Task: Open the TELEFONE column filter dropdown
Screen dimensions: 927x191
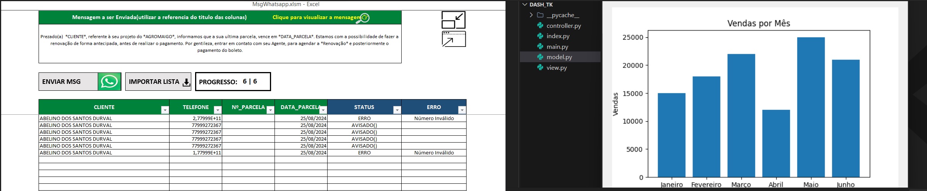Action: click(218, 110)
